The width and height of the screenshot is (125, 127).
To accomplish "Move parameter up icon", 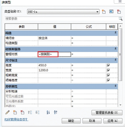I will pyautogui.click(x=30, y=112).
